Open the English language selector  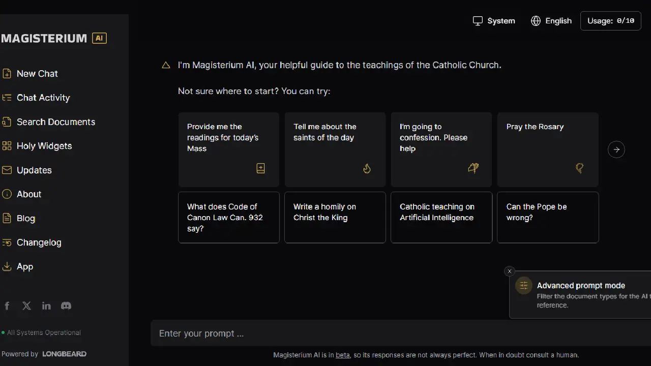(x=551, y=21)
